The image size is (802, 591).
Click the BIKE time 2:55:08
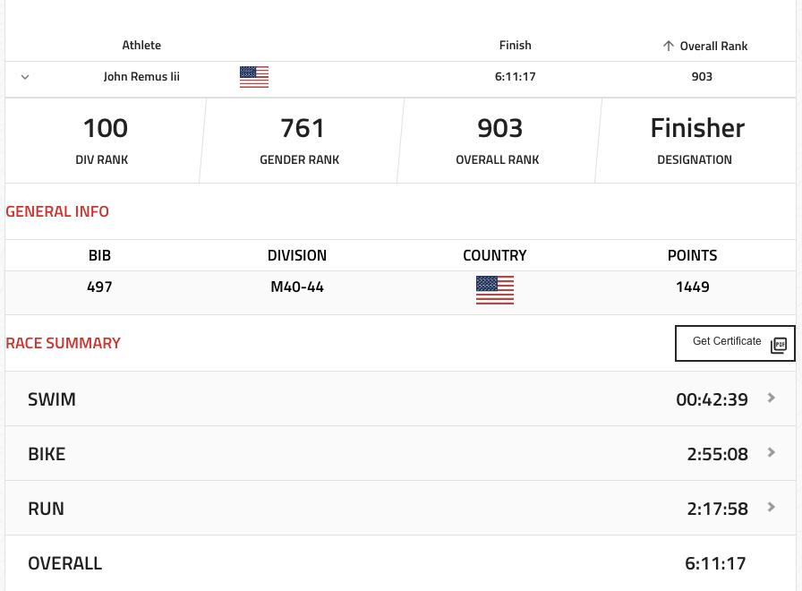(717, 454)
